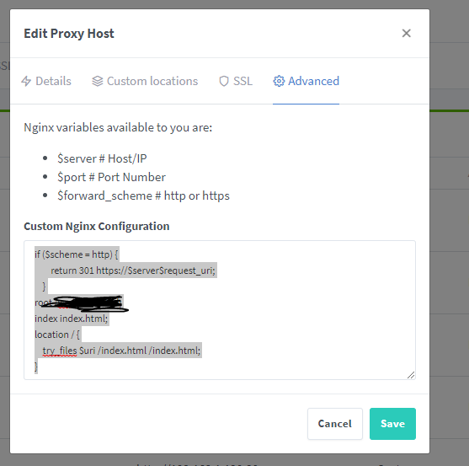Click the Custom Nginx Configuration label

(97, 227)
